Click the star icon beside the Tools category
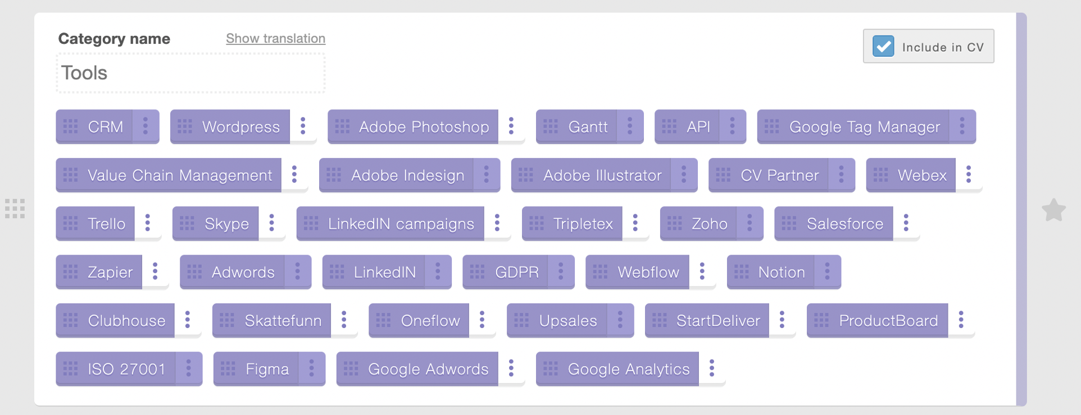 1053,210
